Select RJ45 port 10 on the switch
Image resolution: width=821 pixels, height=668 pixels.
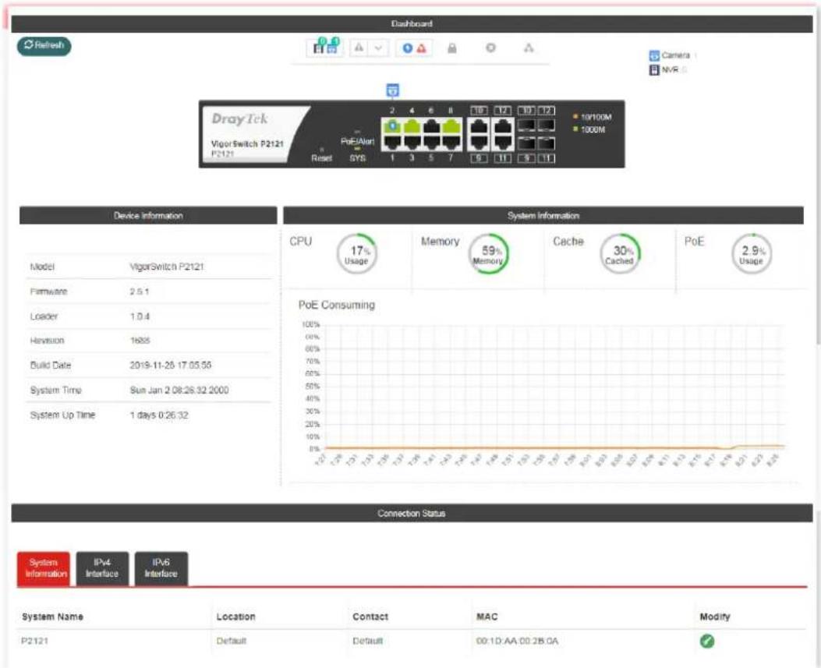click(x=479, y=126)
